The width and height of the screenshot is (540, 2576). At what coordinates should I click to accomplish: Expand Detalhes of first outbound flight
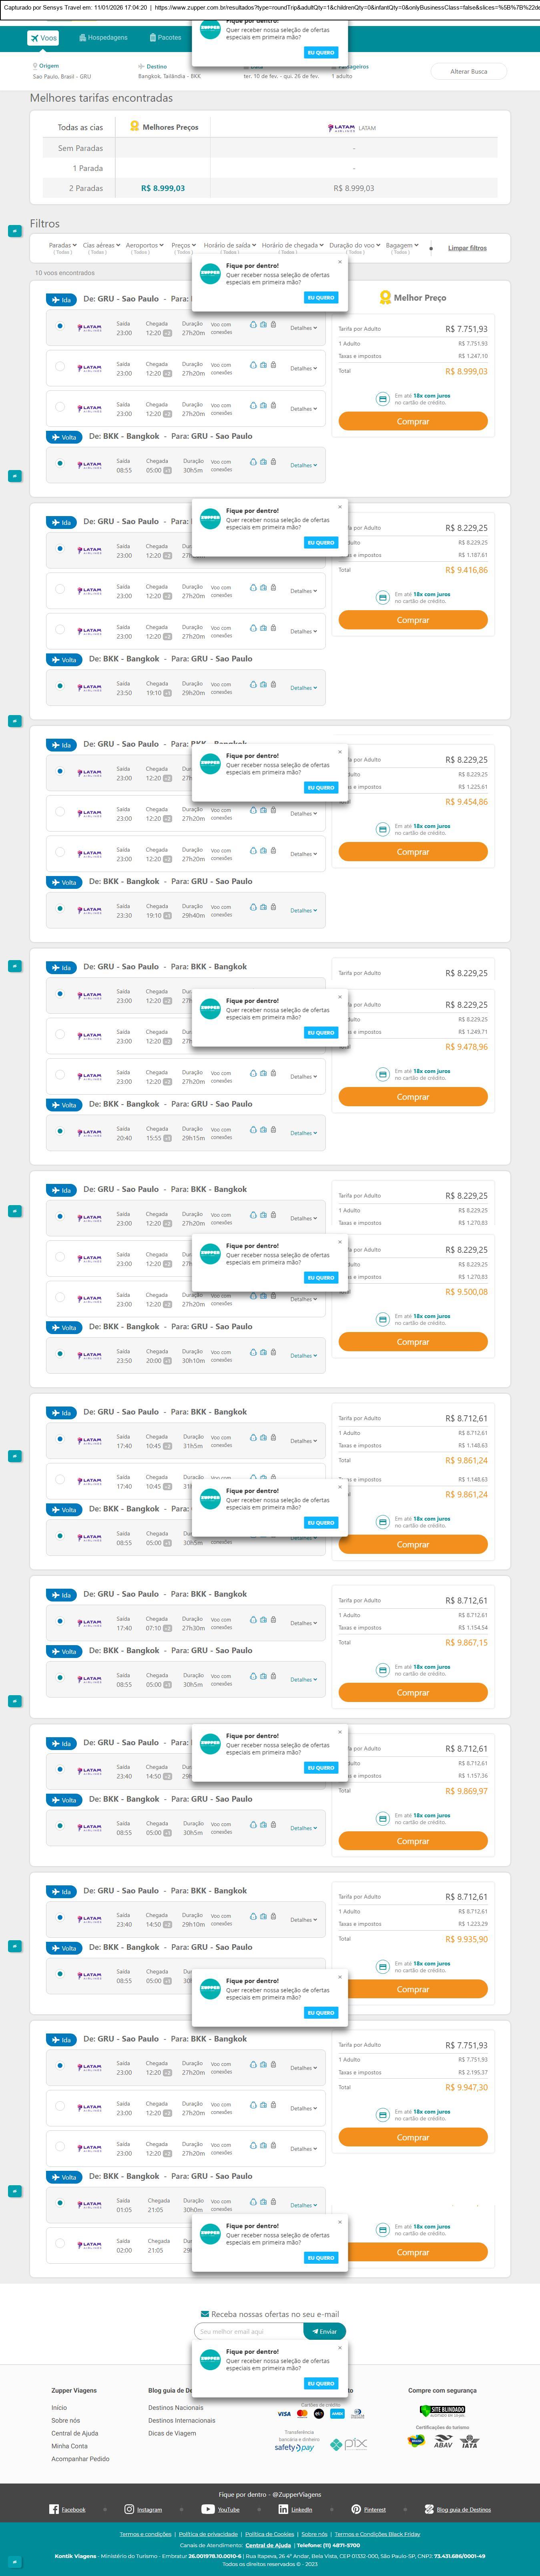click(x=303, y=328)
